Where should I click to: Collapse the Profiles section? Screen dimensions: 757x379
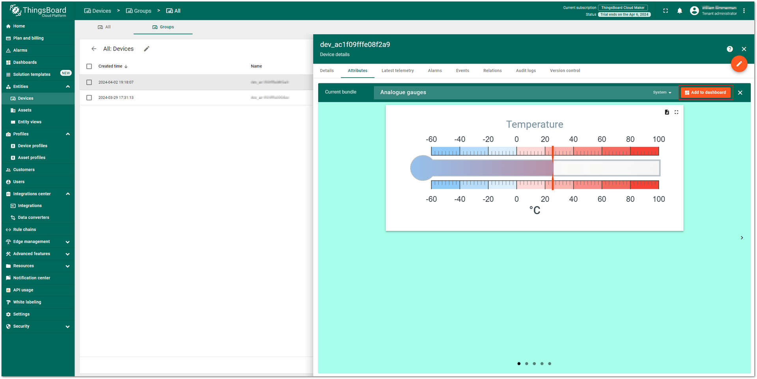click(68, 134)
